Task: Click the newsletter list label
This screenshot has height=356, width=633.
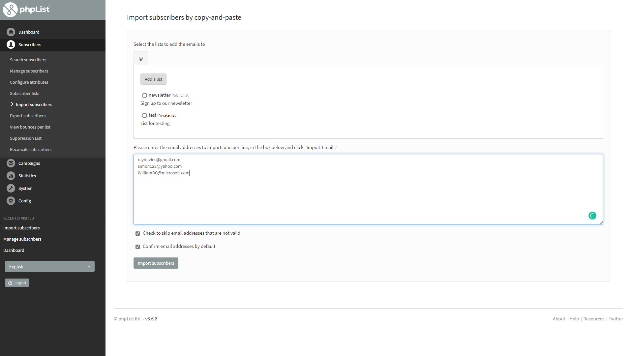Action: (x=160, y=95)
